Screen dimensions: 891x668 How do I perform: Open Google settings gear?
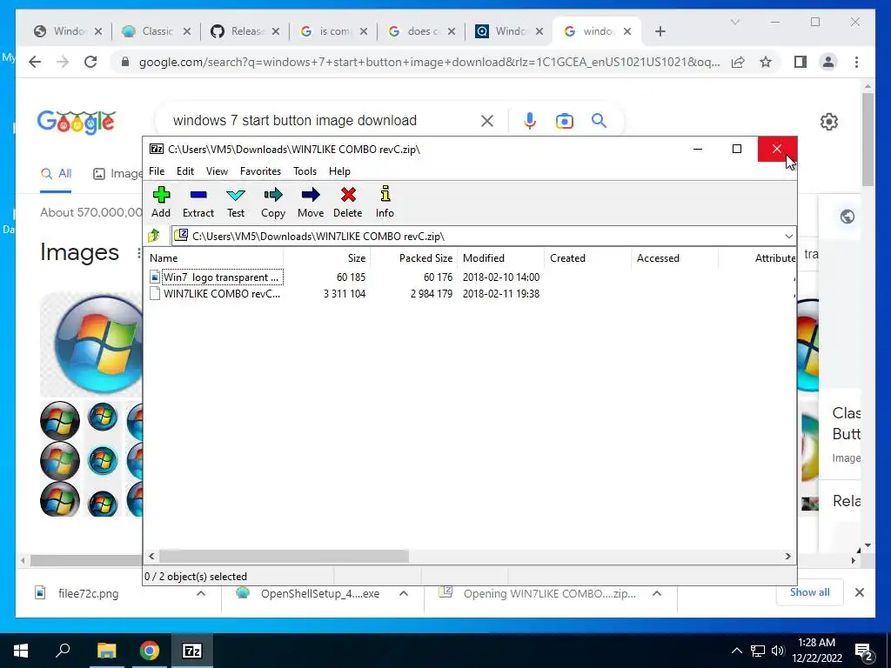pyautogui.click(x=829, y=122)
